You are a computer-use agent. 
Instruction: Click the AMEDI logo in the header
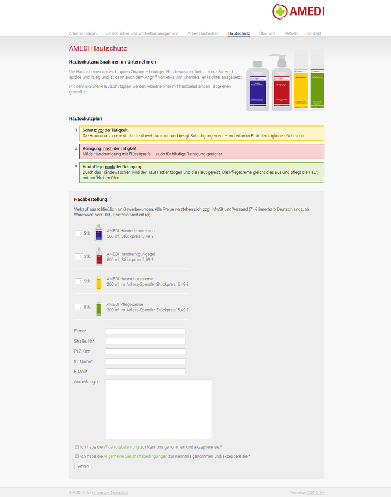click(x=298, y=12)
